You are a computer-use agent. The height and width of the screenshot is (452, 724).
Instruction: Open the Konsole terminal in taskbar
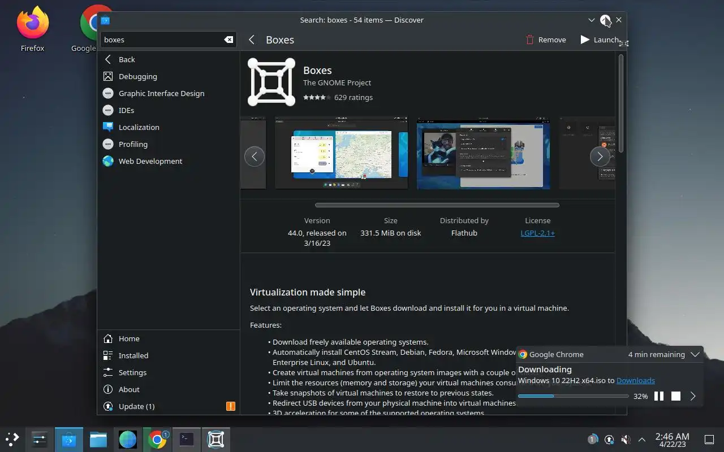pyautogui.click(x=187, y=439)
